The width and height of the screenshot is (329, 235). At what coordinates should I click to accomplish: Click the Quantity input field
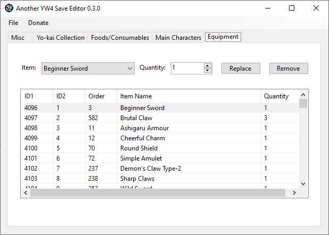click(187, 68)
